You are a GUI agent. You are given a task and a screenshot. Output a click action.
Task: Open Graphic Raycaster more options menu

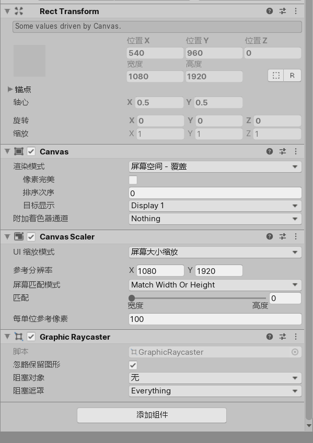pyautogui.click(x=296, y=337)
